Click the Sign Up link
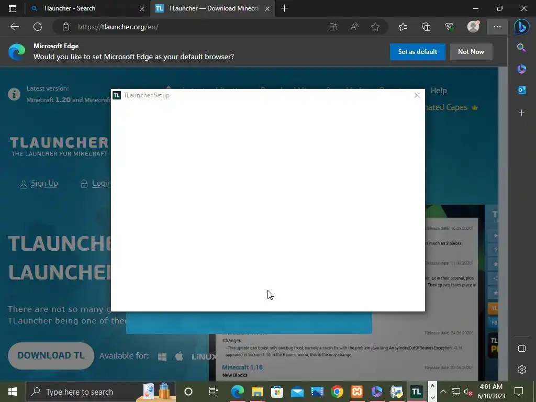Image resolution: width=536 pixels, height=402 pixels. [44, 183]
